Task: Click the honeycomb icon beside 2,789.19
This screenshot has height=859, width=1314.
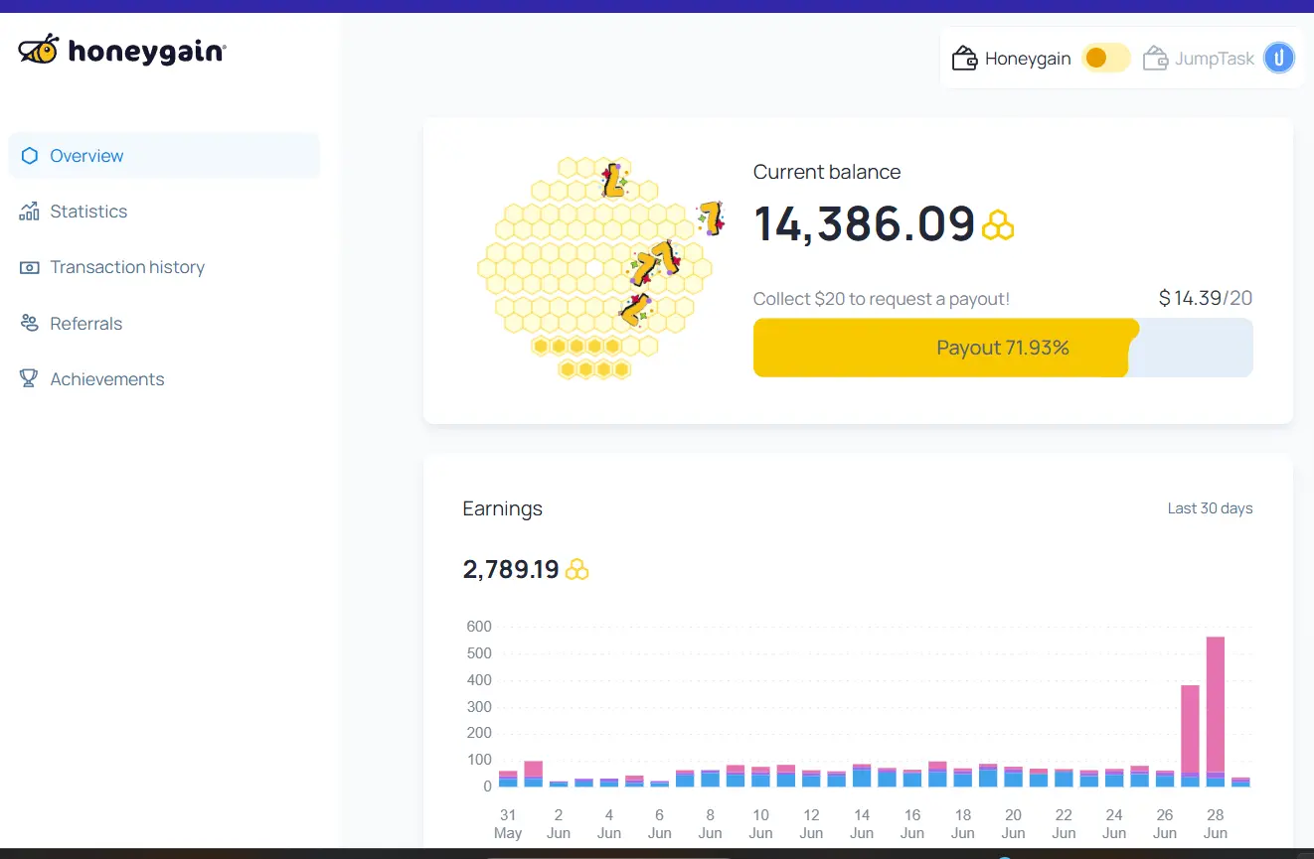Action: [x=576, y=570]
